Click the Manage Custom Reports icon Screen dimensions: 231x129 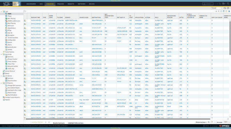coord(4,97)
